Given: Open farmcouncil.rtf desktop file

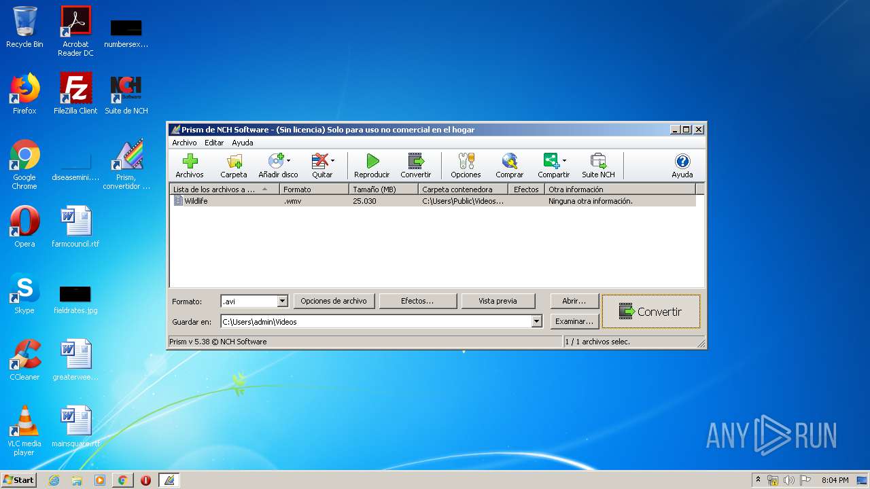Looking at the screenshot, I should click(x=75, y=227).
